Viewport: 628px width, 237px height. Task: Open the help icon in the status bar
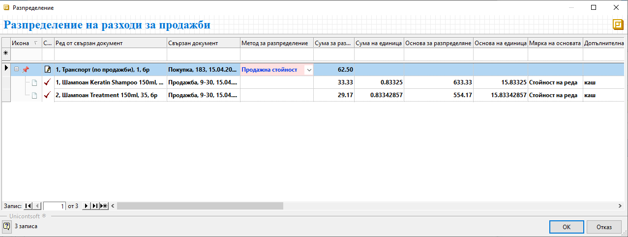(7, 226)
